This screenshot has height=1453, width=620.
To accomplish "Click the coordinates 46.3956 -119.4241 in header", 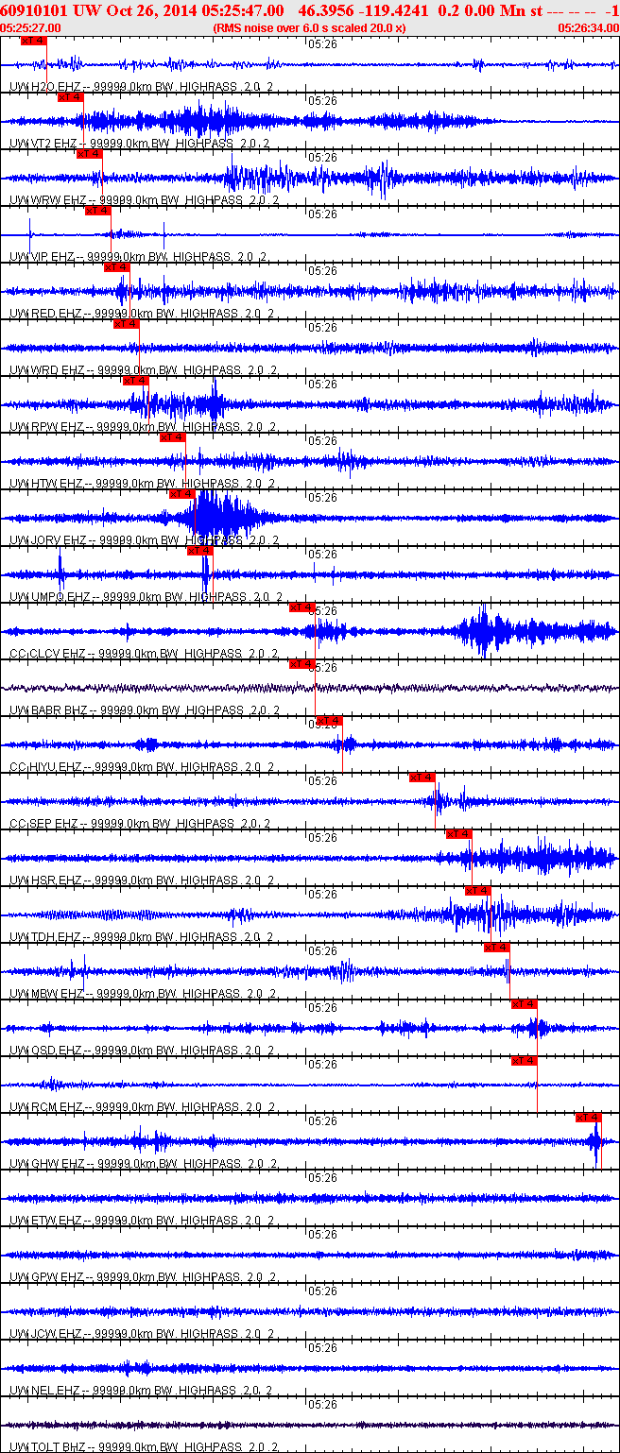I will (x=362, y=9).
